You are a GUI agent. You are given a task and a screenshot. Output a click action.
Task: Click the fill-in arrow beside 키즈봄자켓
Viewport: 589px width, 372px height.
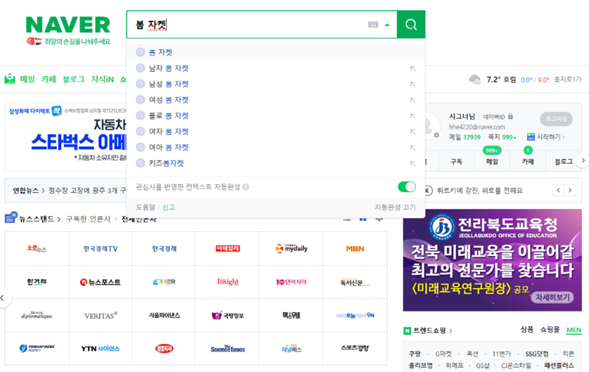[413, 164]
